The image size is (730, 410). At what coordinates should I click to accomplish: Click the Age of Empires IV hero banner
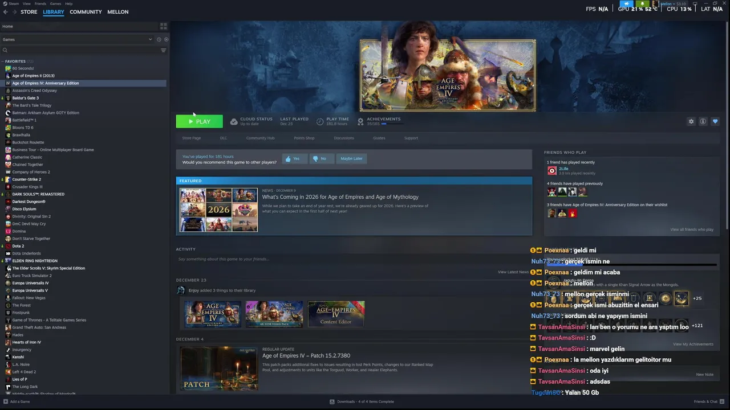coord(448,75)
